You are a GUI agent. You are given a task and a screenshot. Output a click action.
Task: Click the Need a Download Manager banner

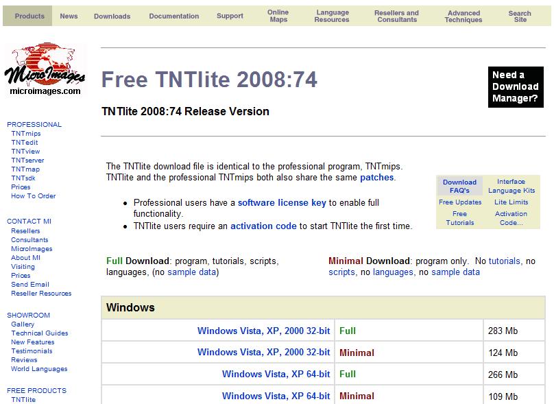[516, 87]
